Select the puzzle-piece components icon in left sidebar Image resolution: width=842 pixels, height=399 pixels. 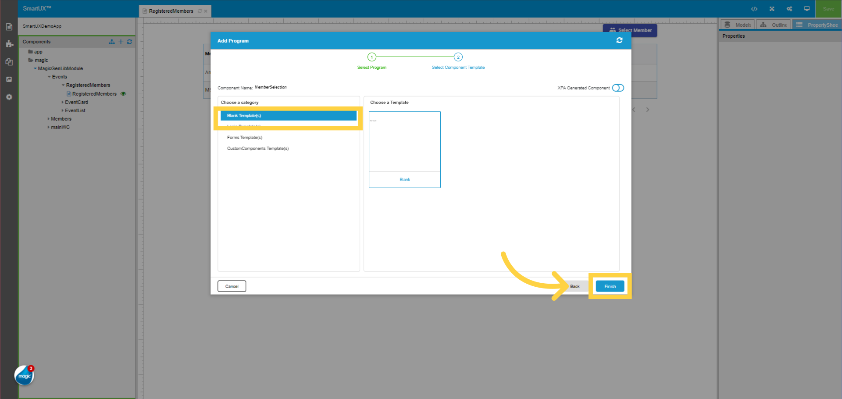pyautogui.click(x=9, y=44)
